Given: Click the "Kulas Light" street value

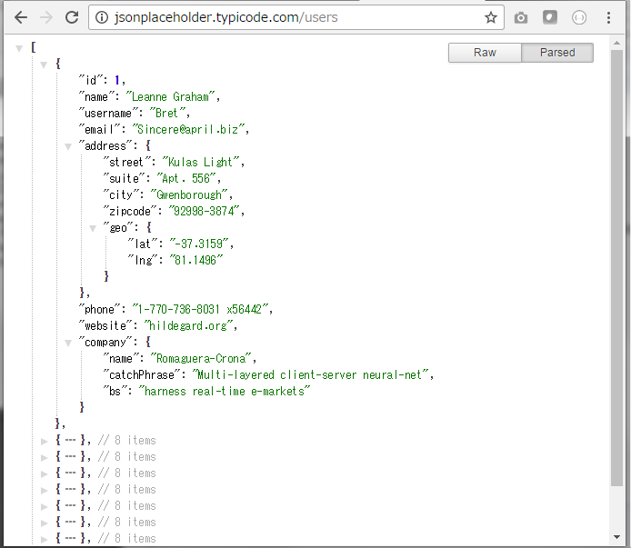Looking at the screenshot, I should tap(201, 162).
